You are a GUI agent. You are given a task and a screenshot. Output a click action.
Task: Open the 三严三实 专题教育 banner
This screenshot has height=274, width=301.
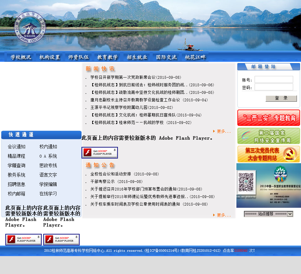coord(269,118)
